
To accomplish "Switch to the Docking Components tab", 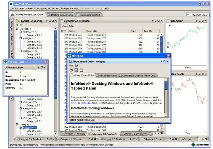I will (61, 15).
